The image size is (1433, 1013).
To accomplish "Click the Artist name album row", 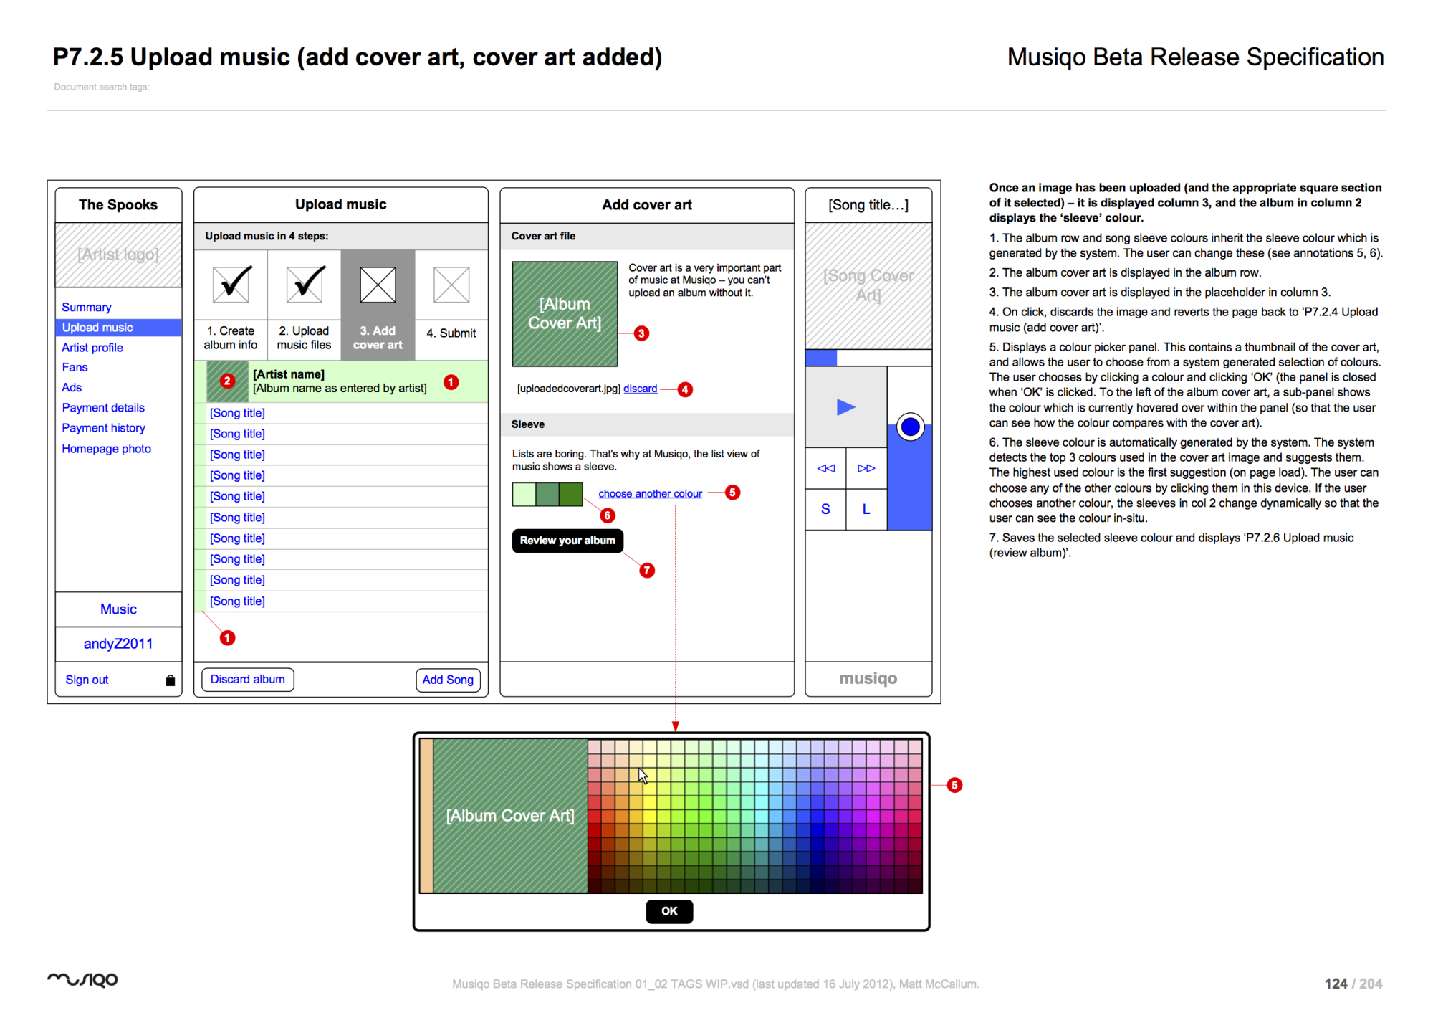I will (341, 381).
